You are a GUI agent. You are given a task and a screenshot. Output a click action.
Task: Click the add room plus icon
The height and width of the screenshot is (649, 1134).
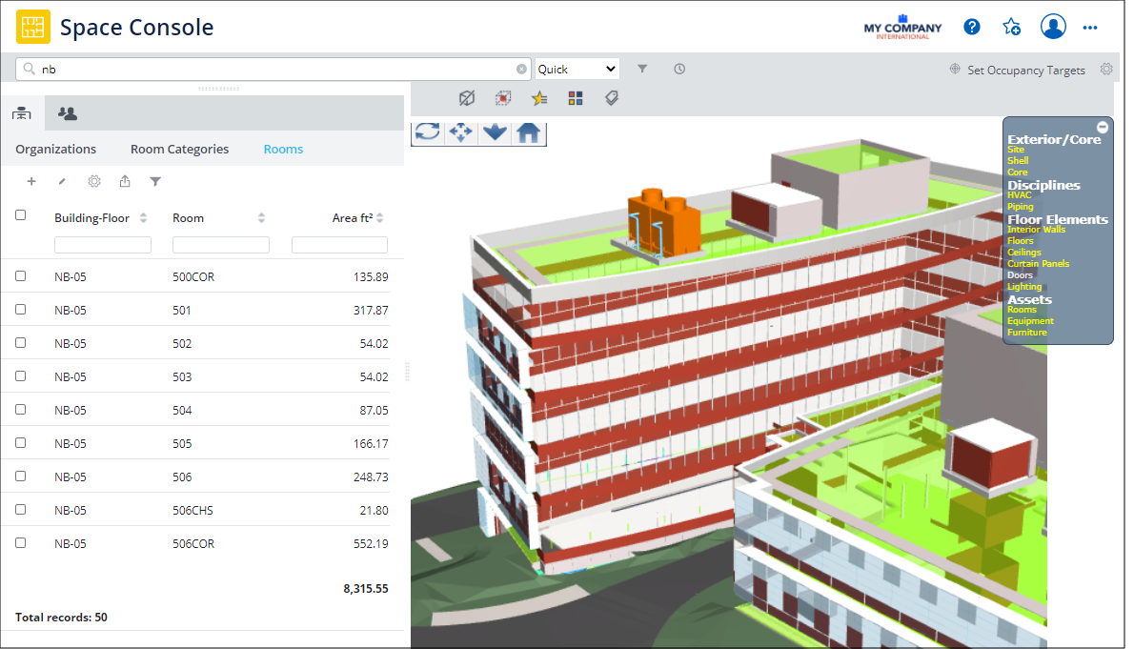click(31, 181)
